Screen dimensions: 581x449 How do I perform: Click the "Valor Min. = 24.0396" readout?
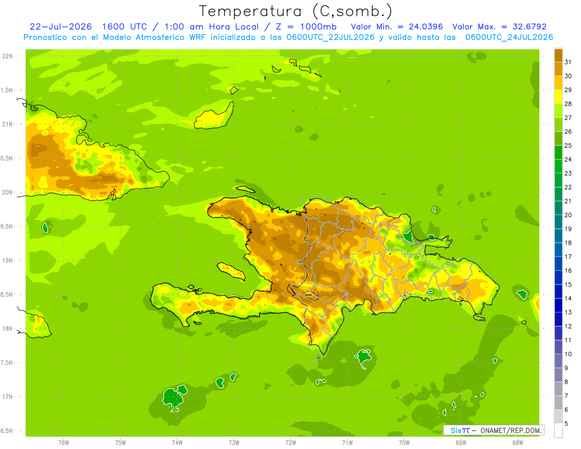(x=397, y=27)
